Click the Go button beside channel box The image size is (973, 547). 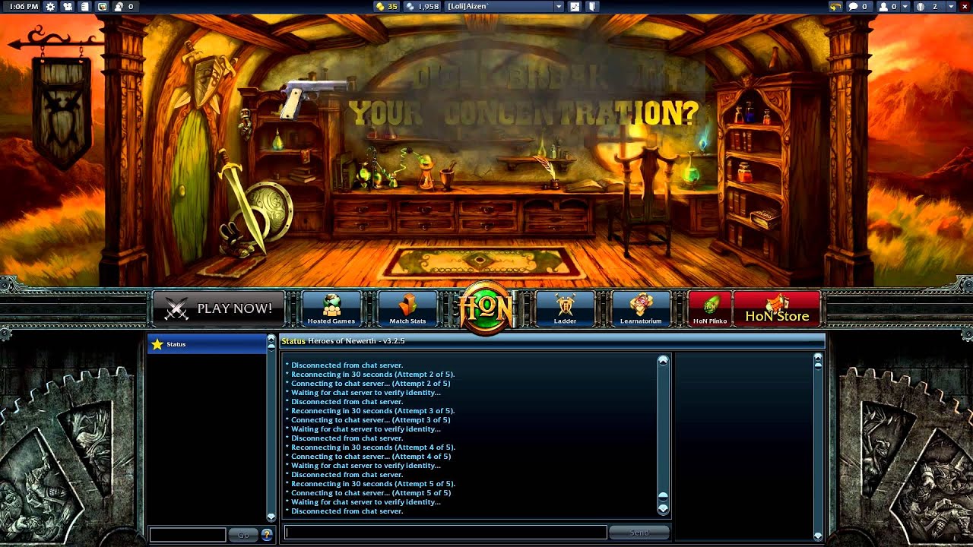click(x=243, y=535)
